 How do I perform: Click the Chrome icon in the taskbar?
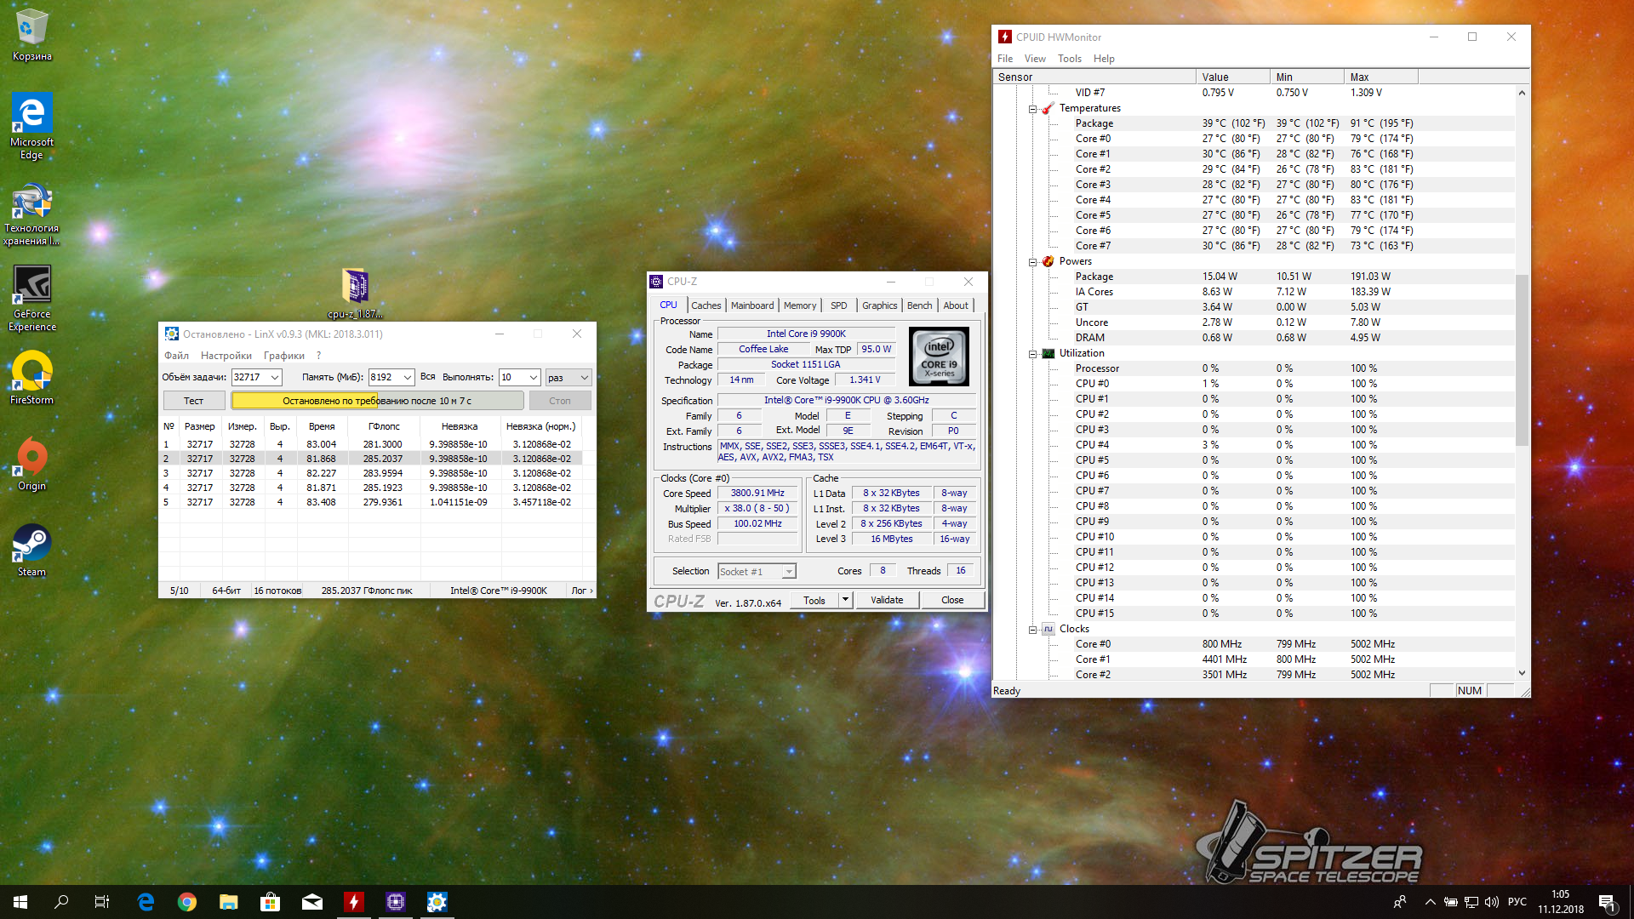[187, 902]
